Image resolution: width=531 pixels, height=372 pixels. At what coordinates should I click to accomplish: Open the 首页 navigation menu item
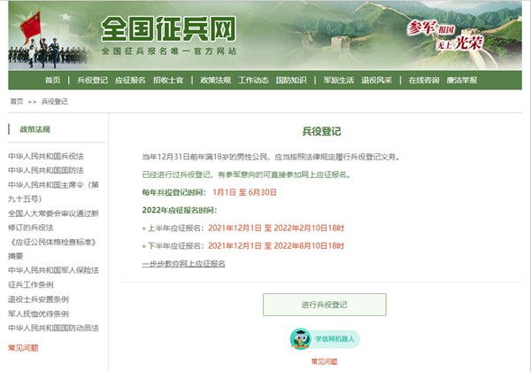click(53, 81)
